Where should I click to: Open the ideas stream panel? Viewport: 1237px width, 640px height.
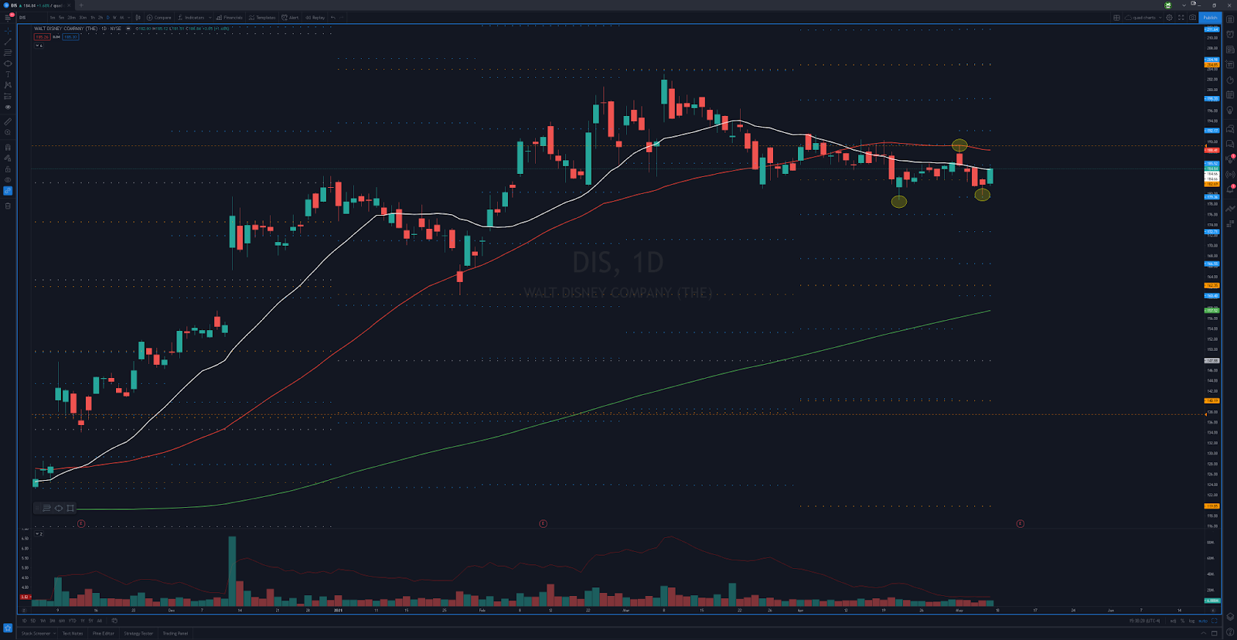pos(1230,158)
